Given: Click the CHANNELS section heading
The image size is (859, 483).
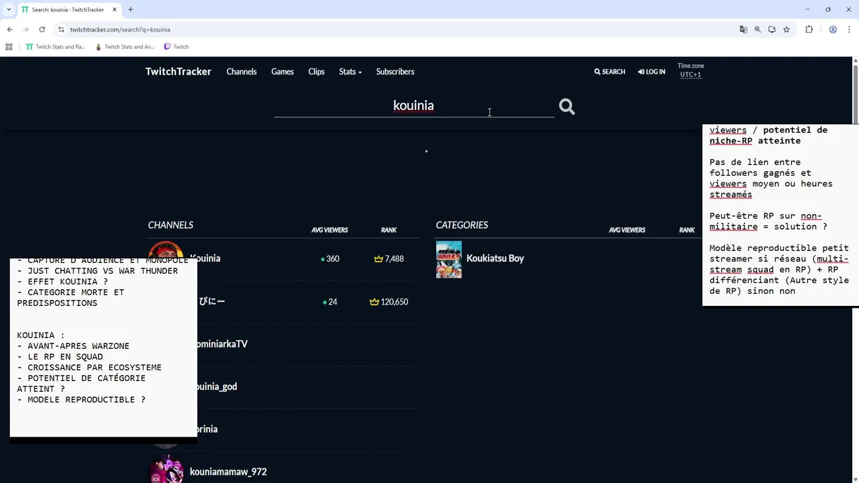Looking at the screenshot, I should click(170, 225).
